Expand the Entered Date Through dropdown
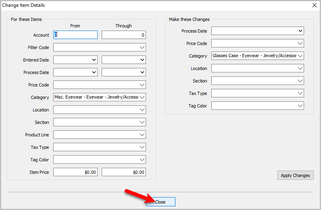This screenshot has height=210, width=321. click(x=124, y=60)
